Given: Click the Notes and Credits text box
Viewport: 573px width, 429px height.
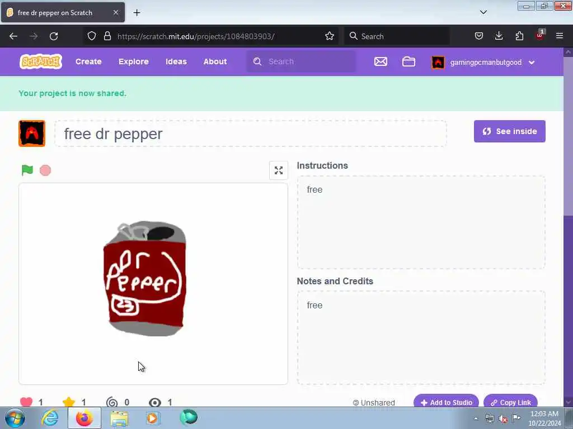Looking at the screenshot, I should (x=421, y=338).
